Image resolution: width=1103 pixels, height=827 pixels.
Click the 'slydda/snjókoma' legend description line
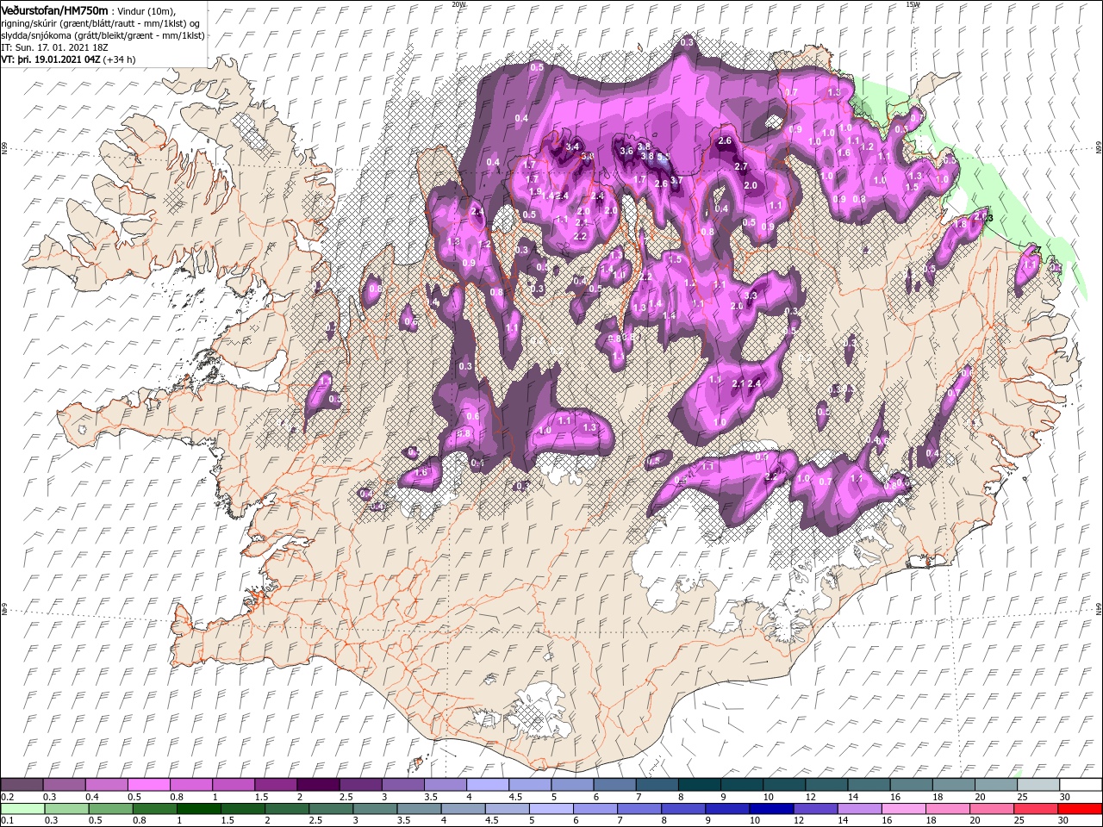point(102,34)
